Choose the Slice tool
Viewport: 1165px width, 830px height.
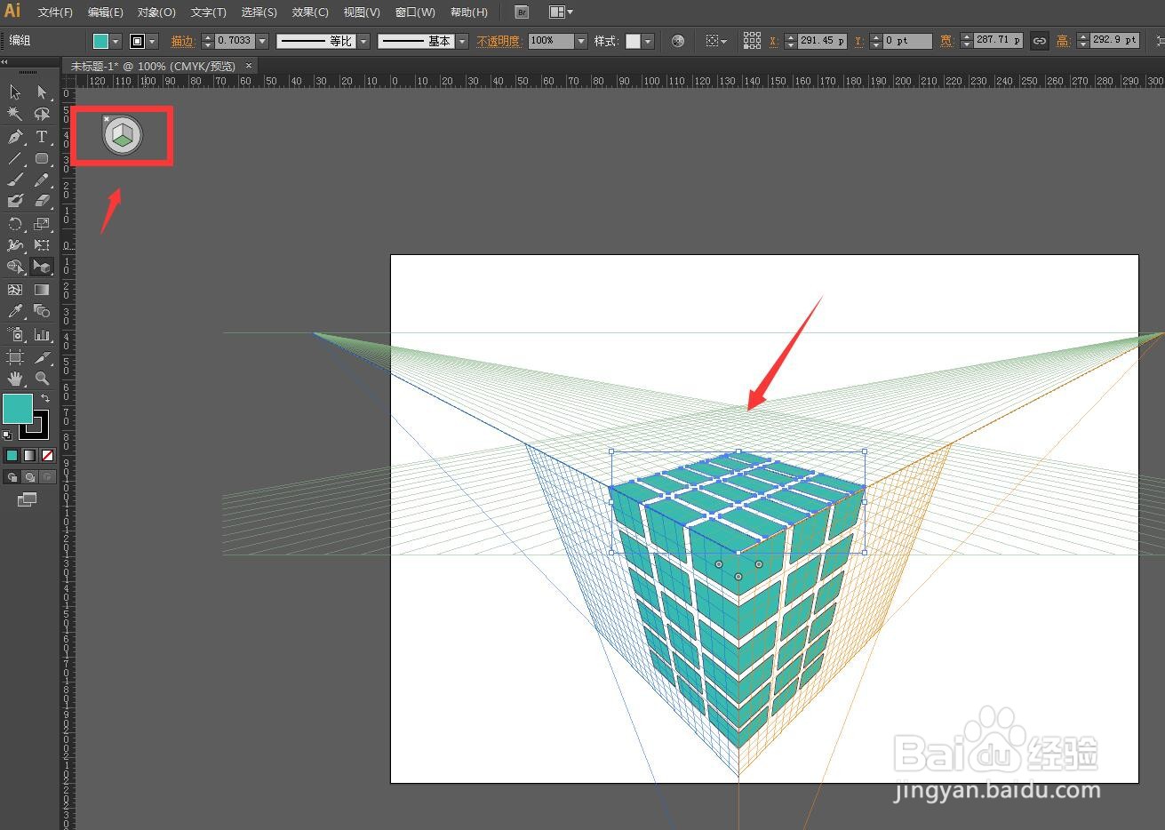pyautogui.click(x=42, y=357)
